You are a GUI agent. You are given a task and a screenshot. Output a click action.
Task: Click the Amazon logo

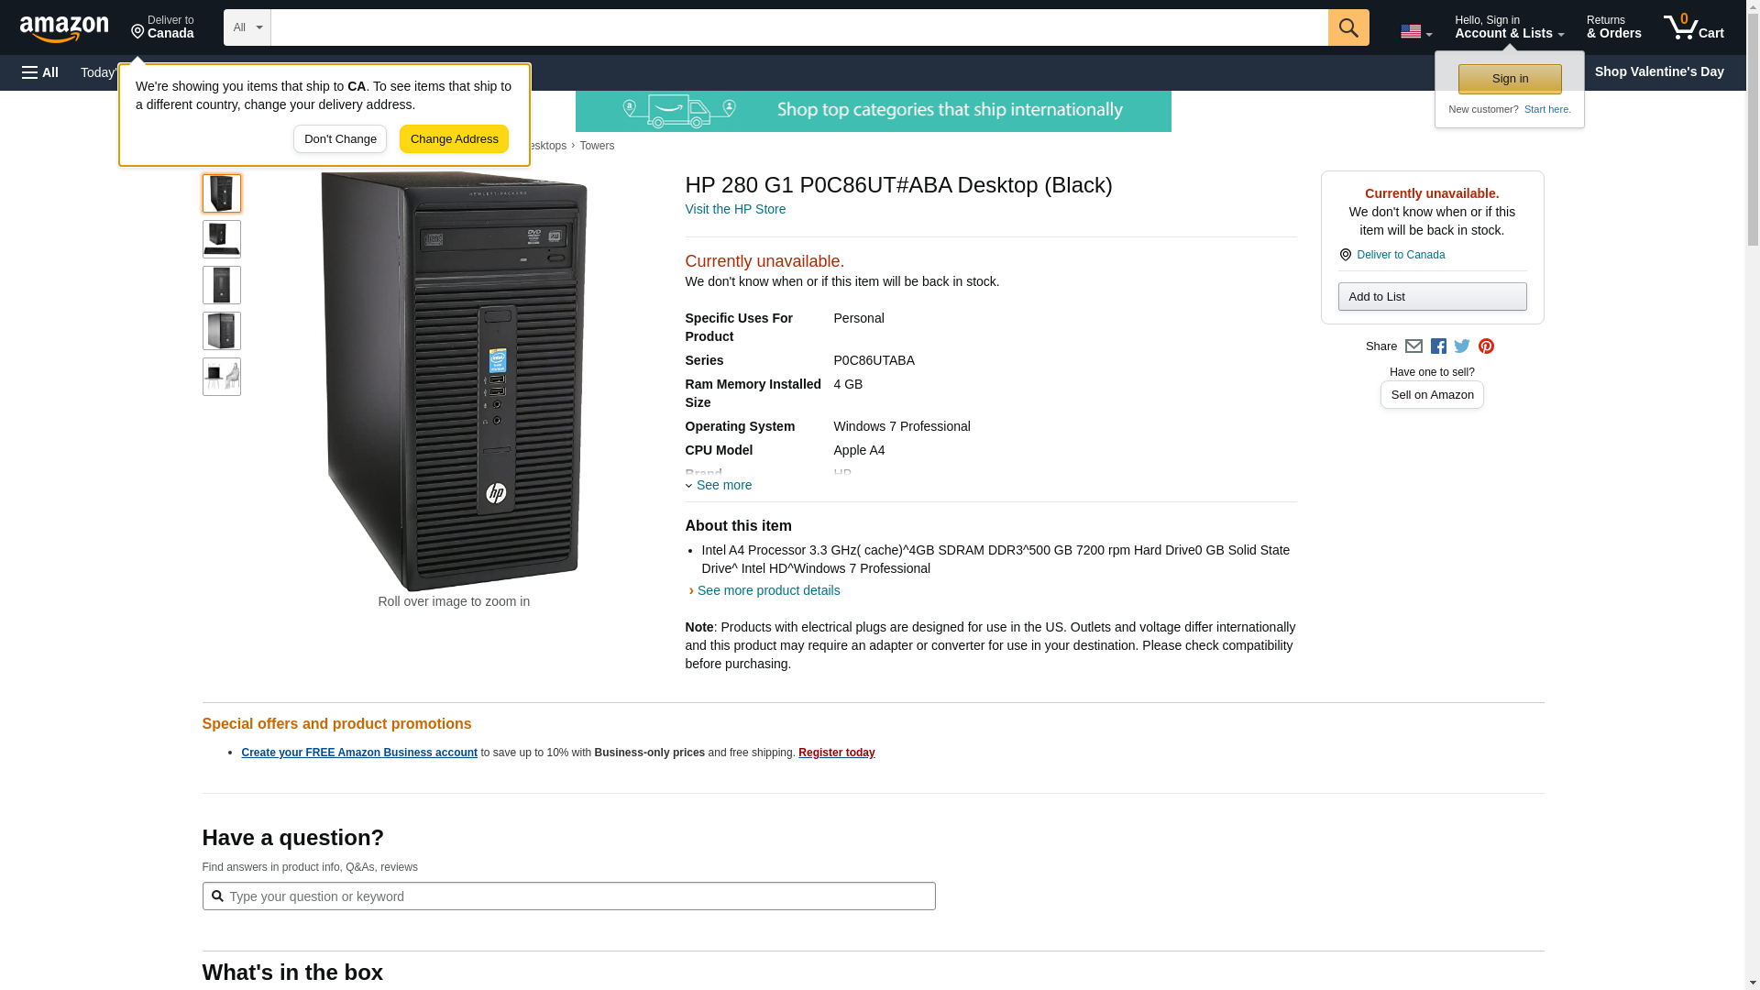[64, 28]
